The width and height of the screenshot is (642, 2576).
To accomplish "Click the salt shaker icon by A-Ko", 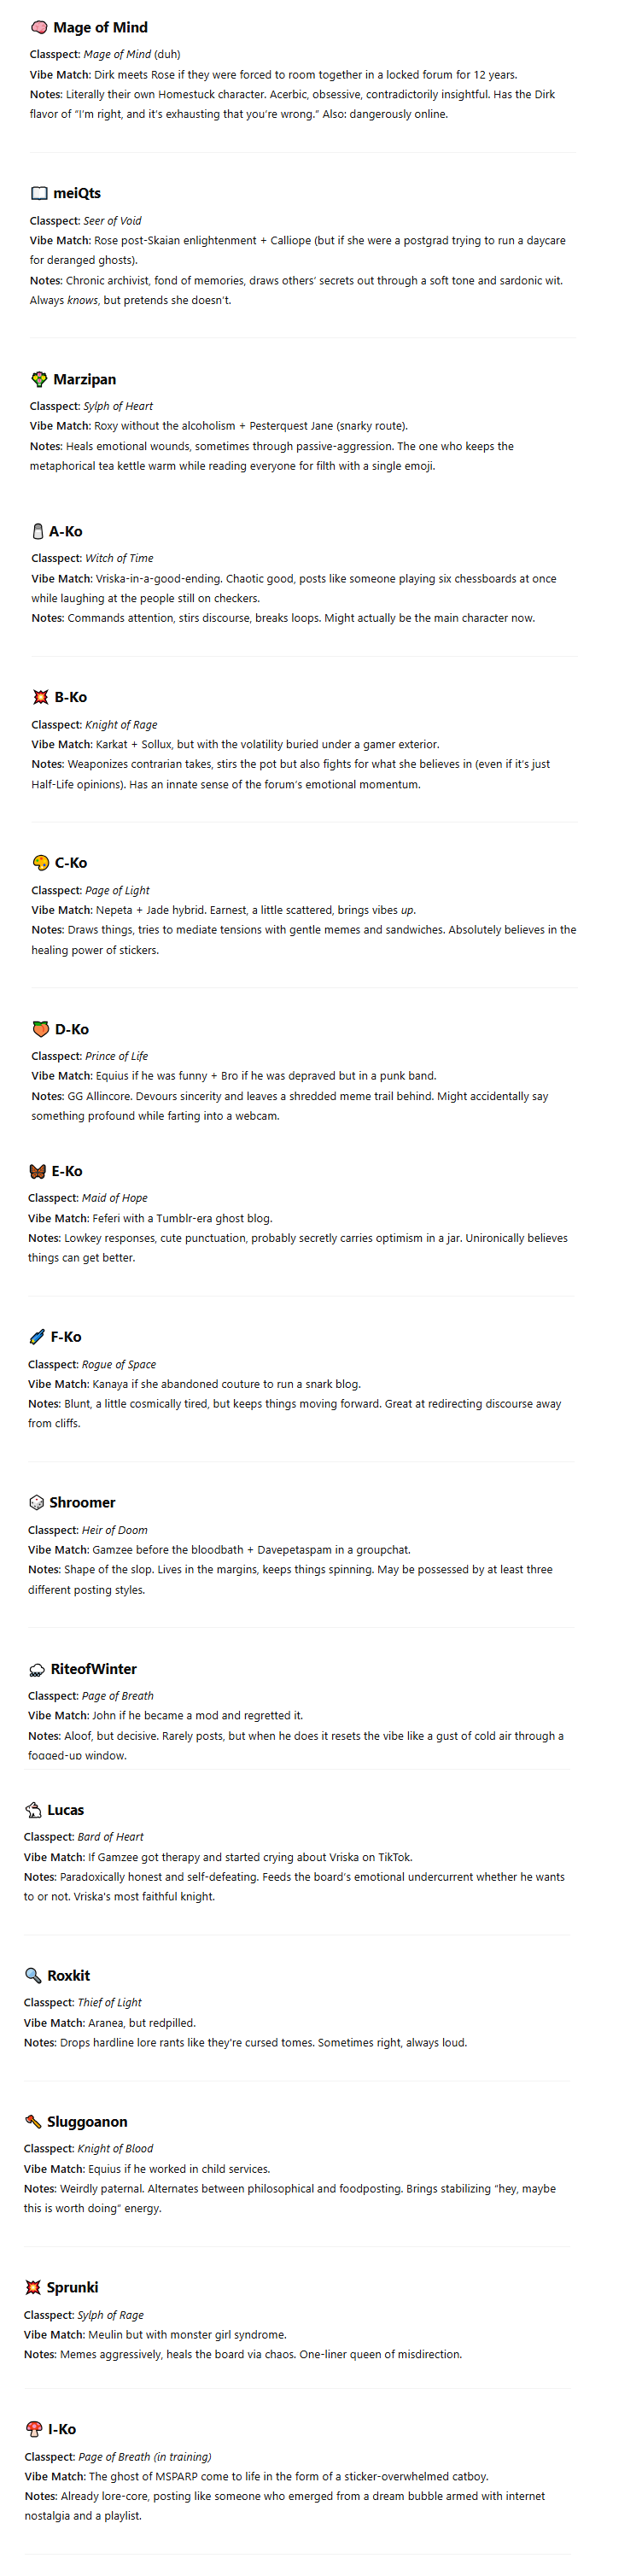I will pos(38,531).
